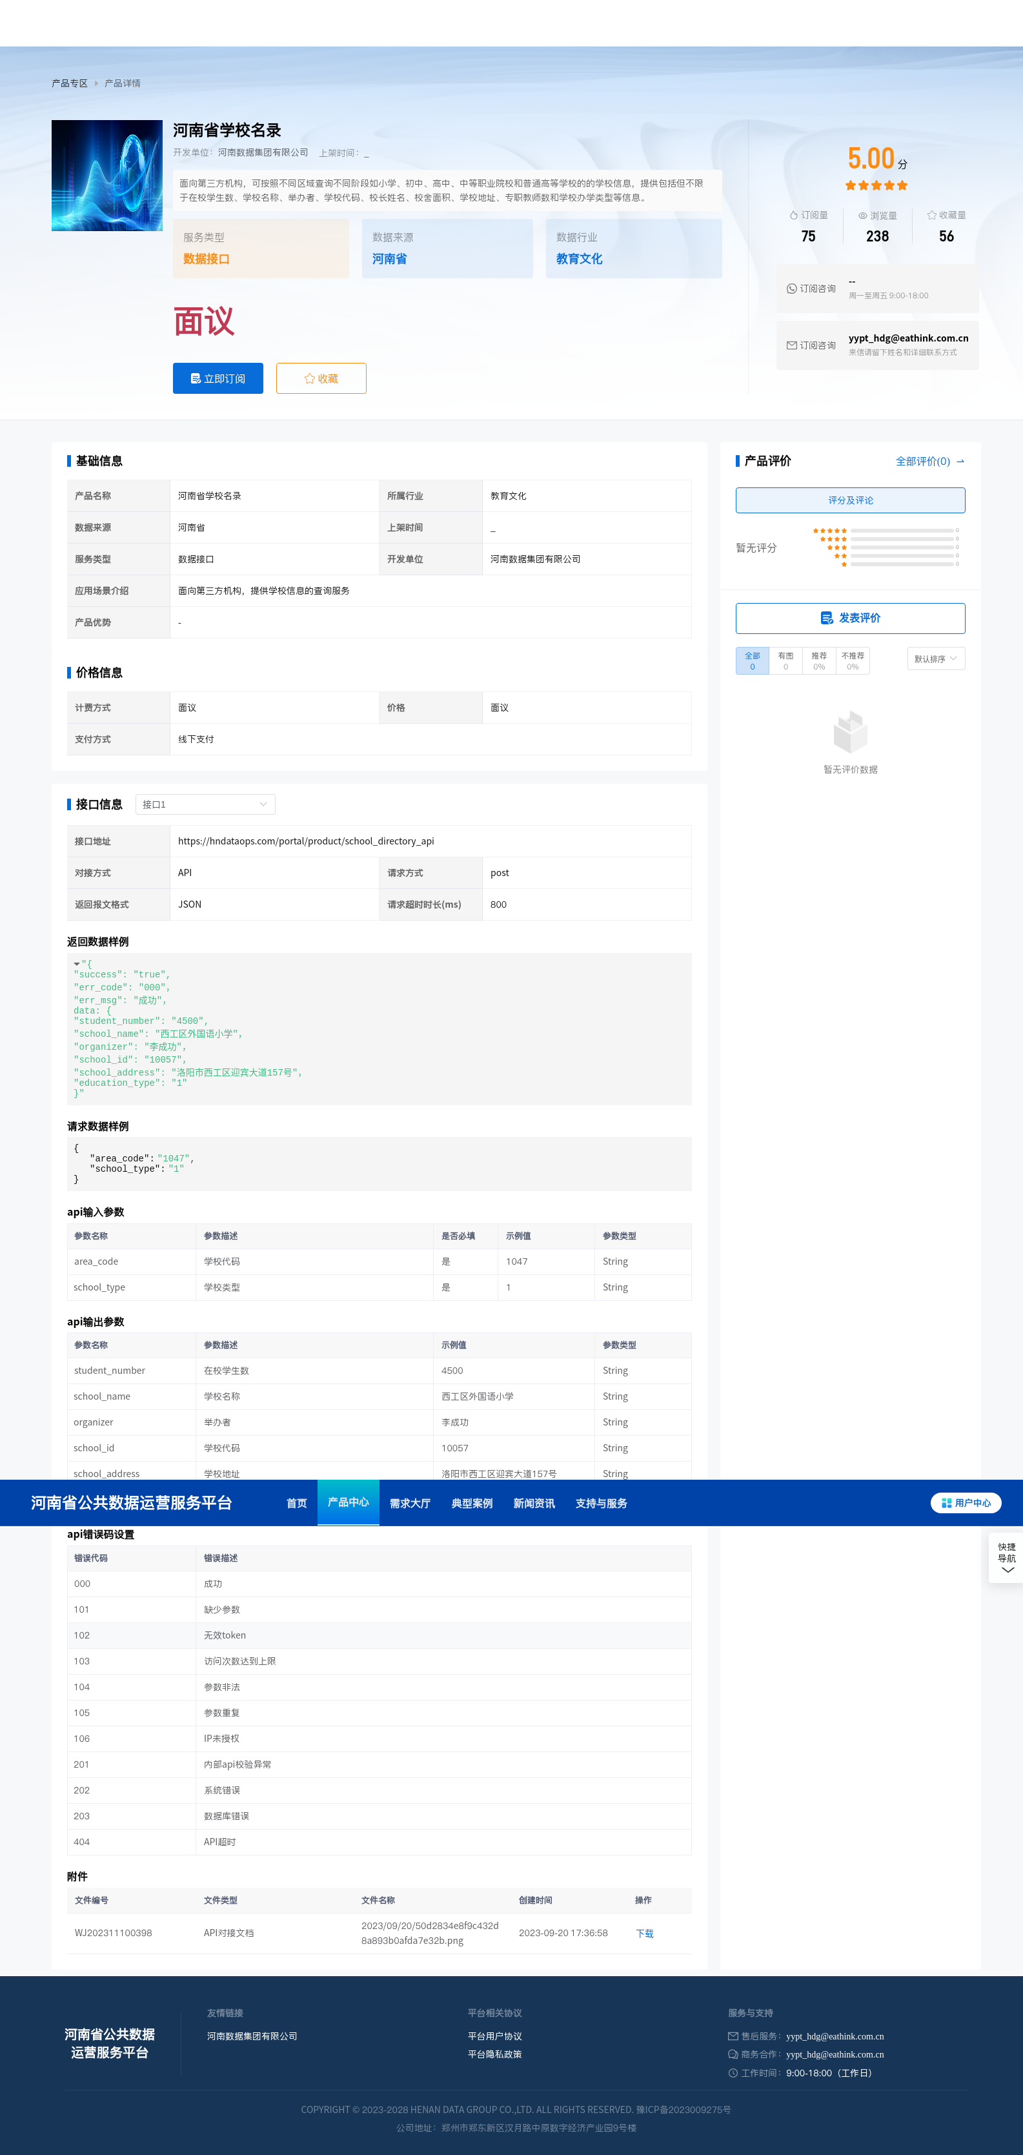The height and width of the screenshot is (2155, 1023).
Task: Click the 立即订阅 subscribe button
Action: pyautogui.click(x=218, y=378)
